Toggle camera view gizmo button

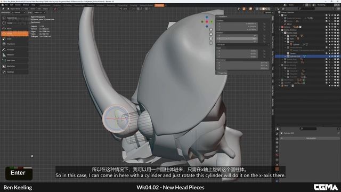pyautogui.click(x=211, y=38)
